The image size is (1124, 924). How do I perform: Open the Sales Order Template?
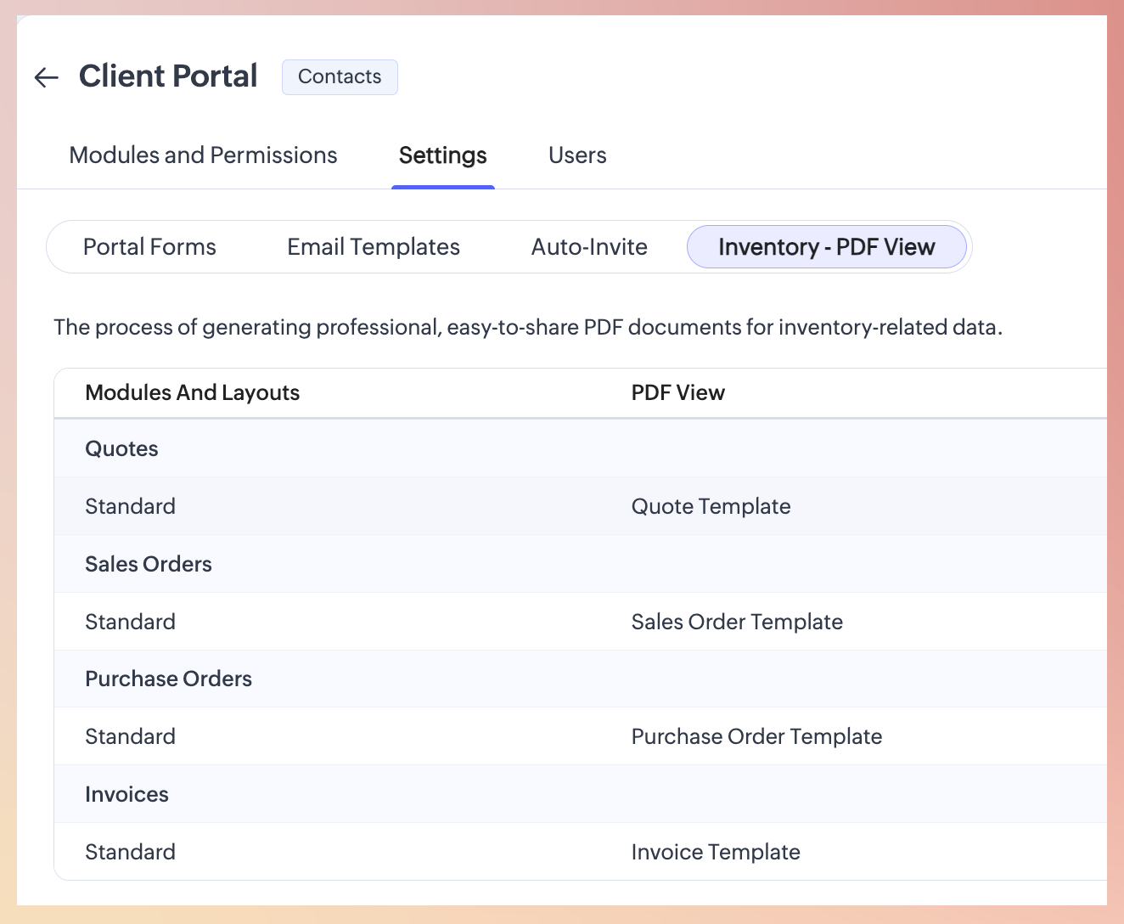737,622
